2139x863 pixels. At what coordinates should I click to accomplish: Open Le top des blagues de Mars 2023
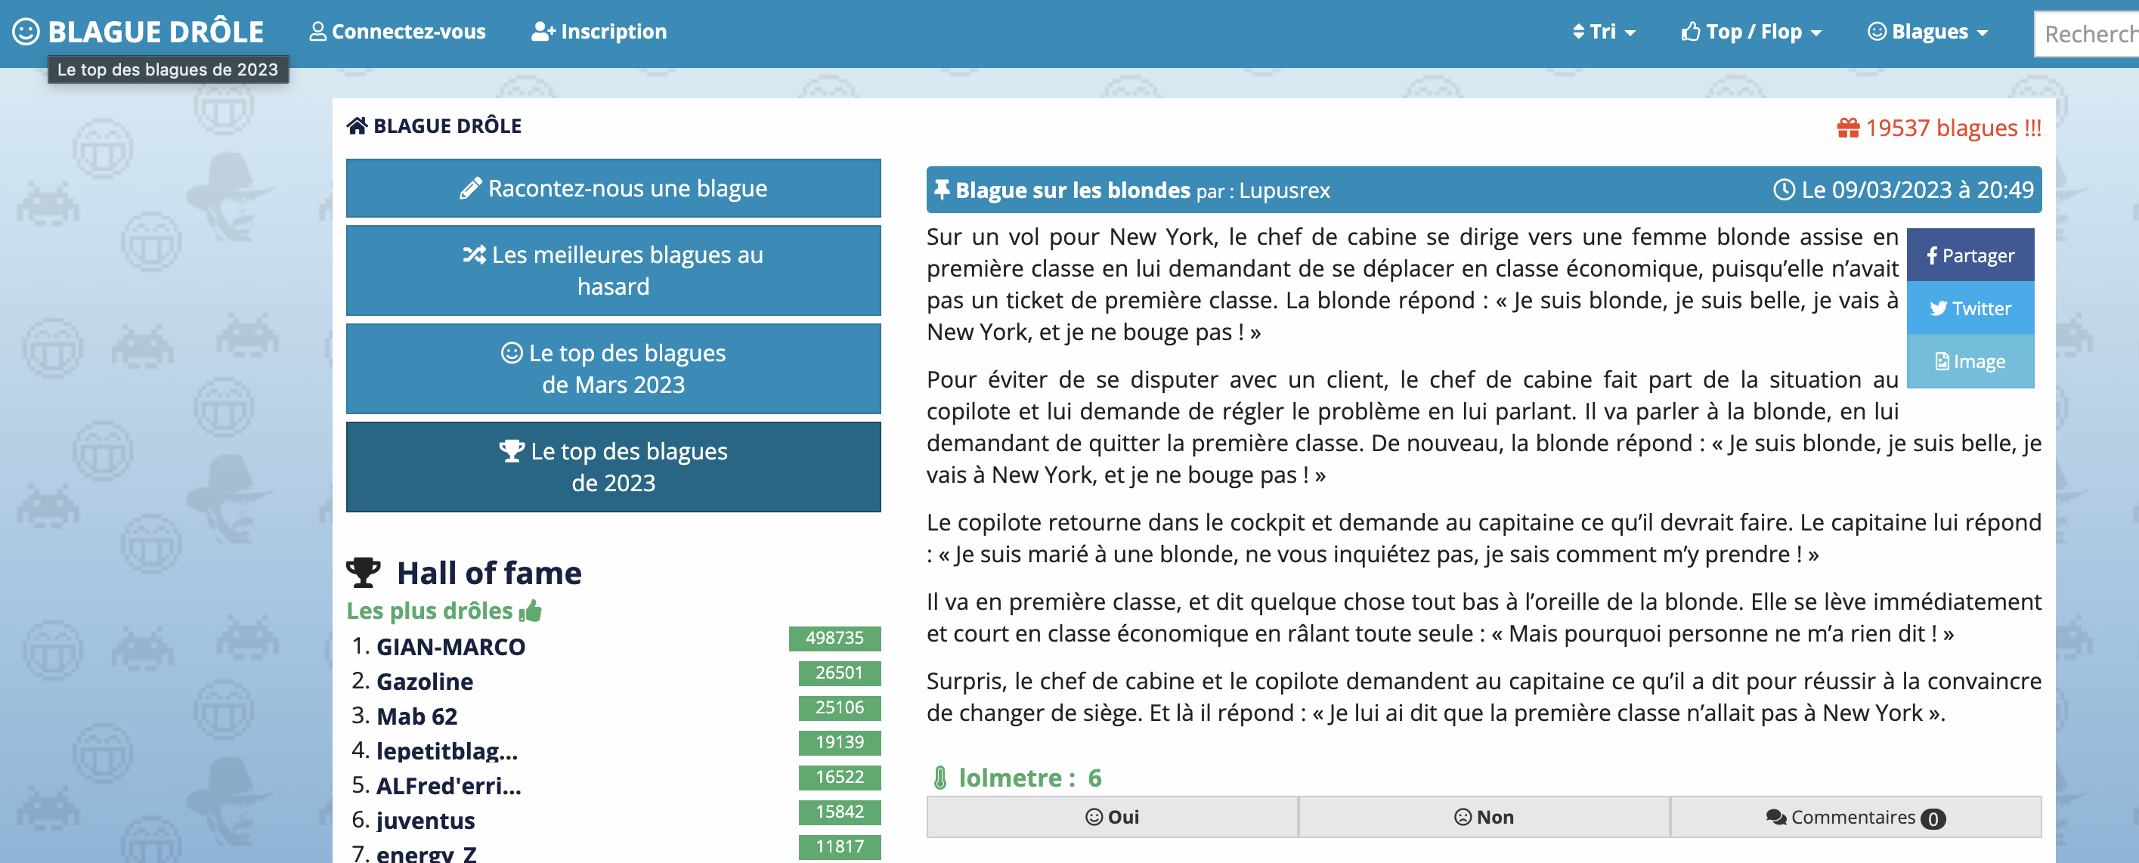coord(613,370)
